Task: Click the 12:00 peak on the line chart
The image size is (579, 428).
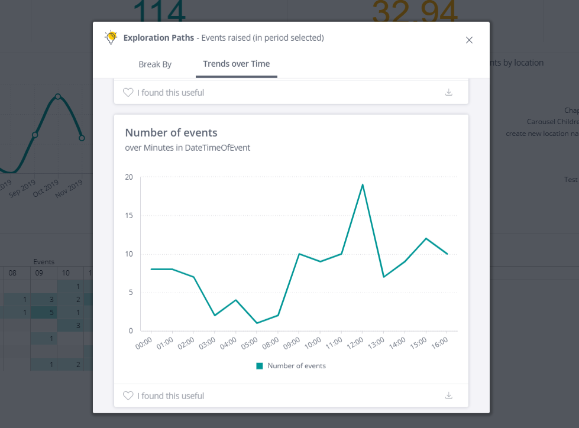Action: coord(363,184)
